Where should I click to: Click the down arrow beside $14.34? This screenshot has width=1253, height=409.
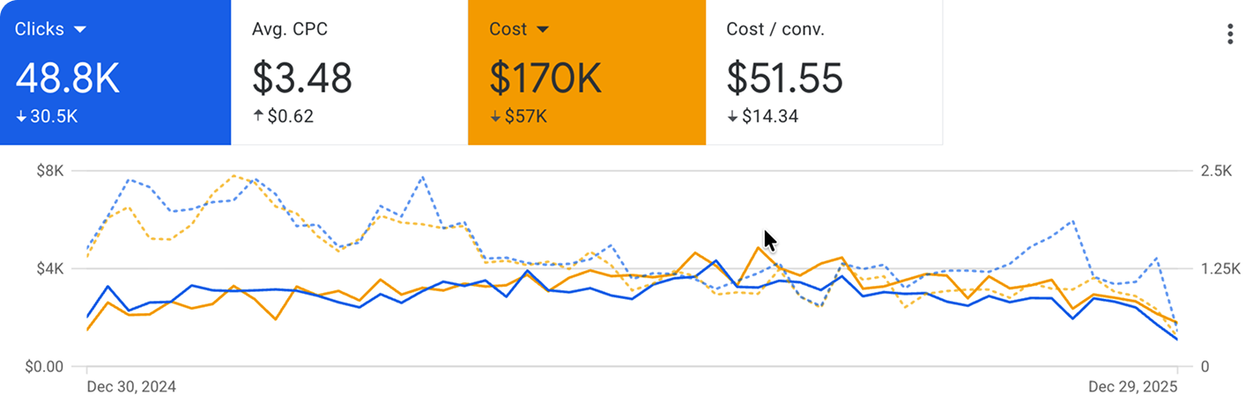click(732, 117)
